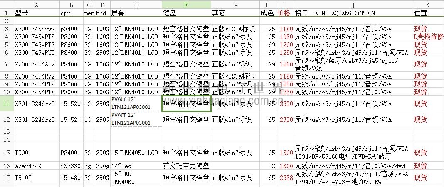Click column K header

pos(428,5)
